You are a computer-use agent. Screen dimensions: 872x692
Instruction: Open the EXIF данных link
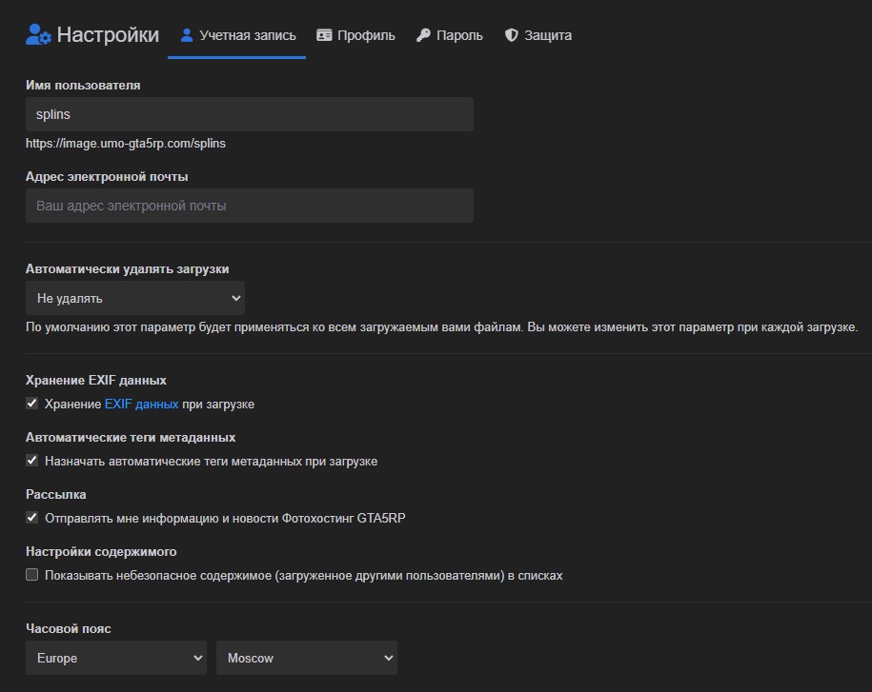click(x=141, y=404)
